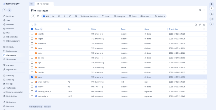Sort by the Size column header
The width and height of the screenshot is (216, 110).
coord(69,29)
